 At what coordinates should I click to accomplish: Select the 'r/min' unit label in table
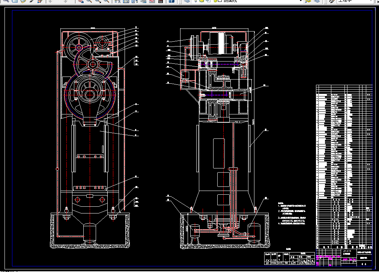[x=274, y=260]
